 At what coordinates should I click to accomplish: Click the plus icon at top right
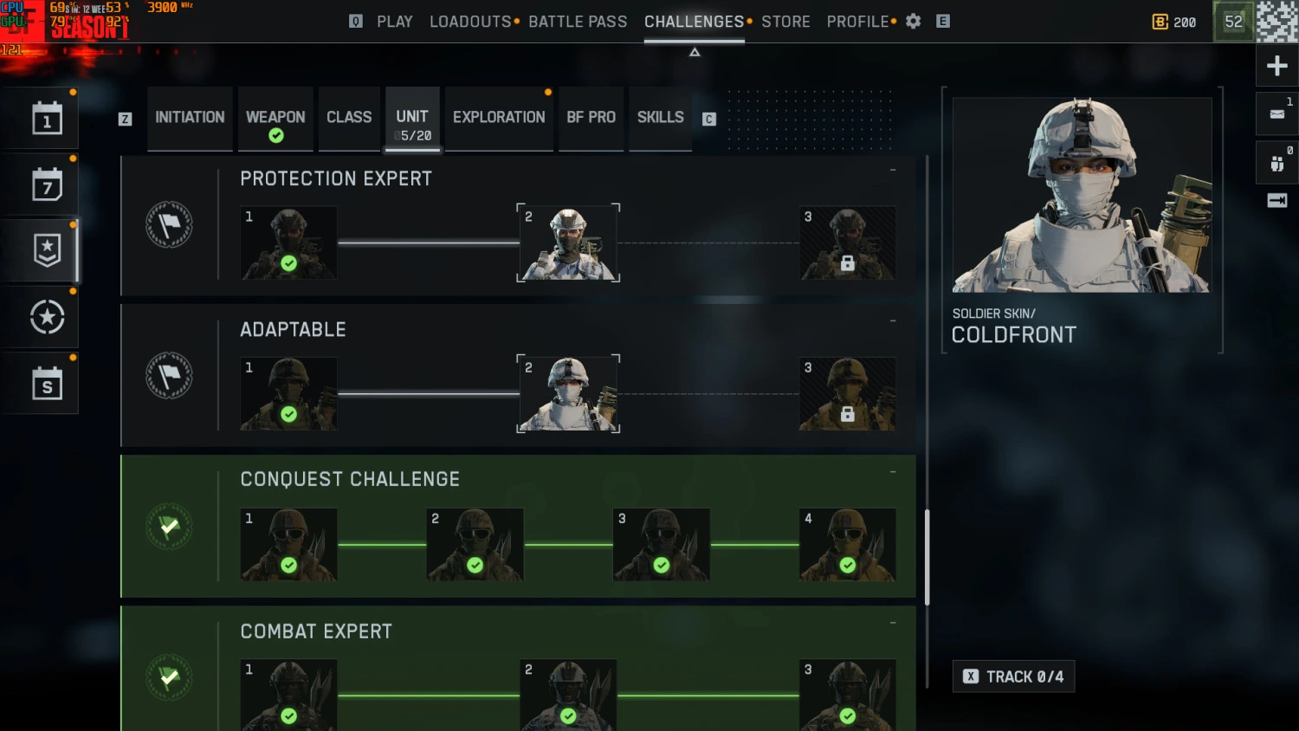pyautogui.click(x=1276, y=66)
